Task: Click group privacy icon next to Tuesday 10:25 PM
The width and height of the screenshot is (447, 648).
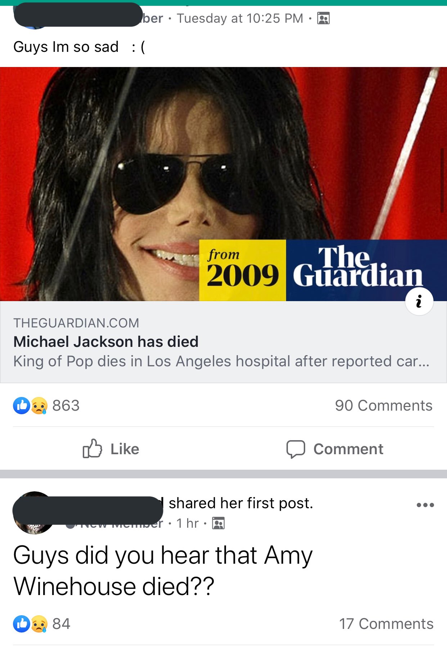Action: click(x=323, y=18)
